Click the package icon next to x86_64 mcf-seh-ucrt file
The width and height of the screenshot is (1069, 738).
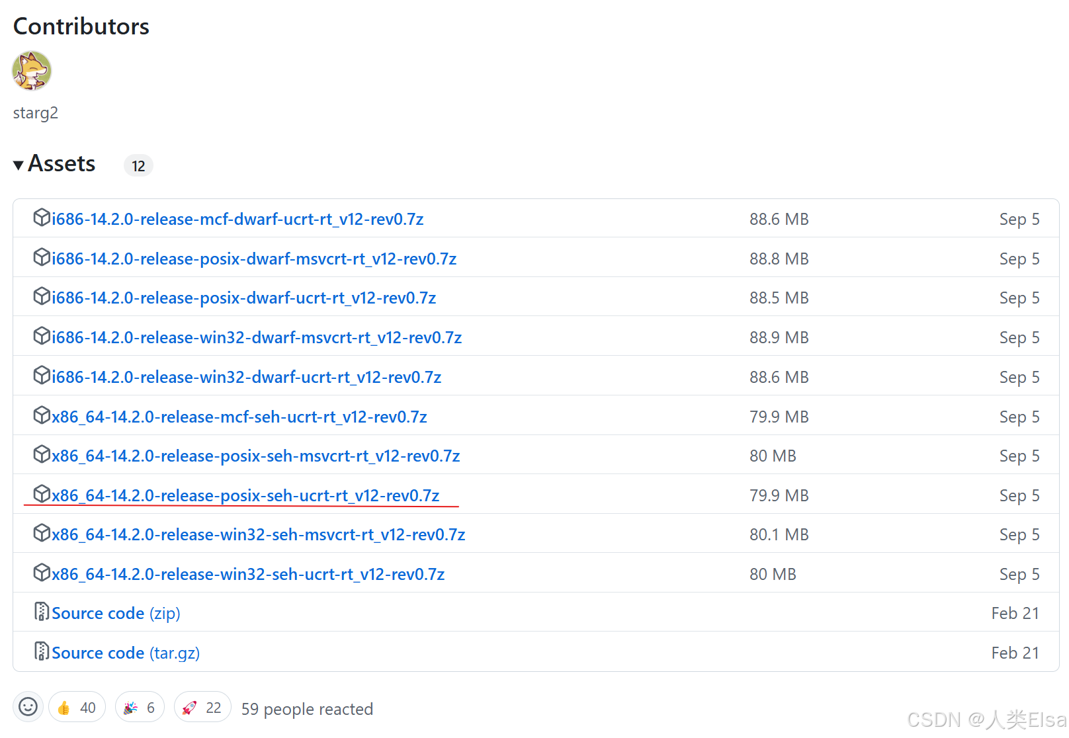[41, 416]
